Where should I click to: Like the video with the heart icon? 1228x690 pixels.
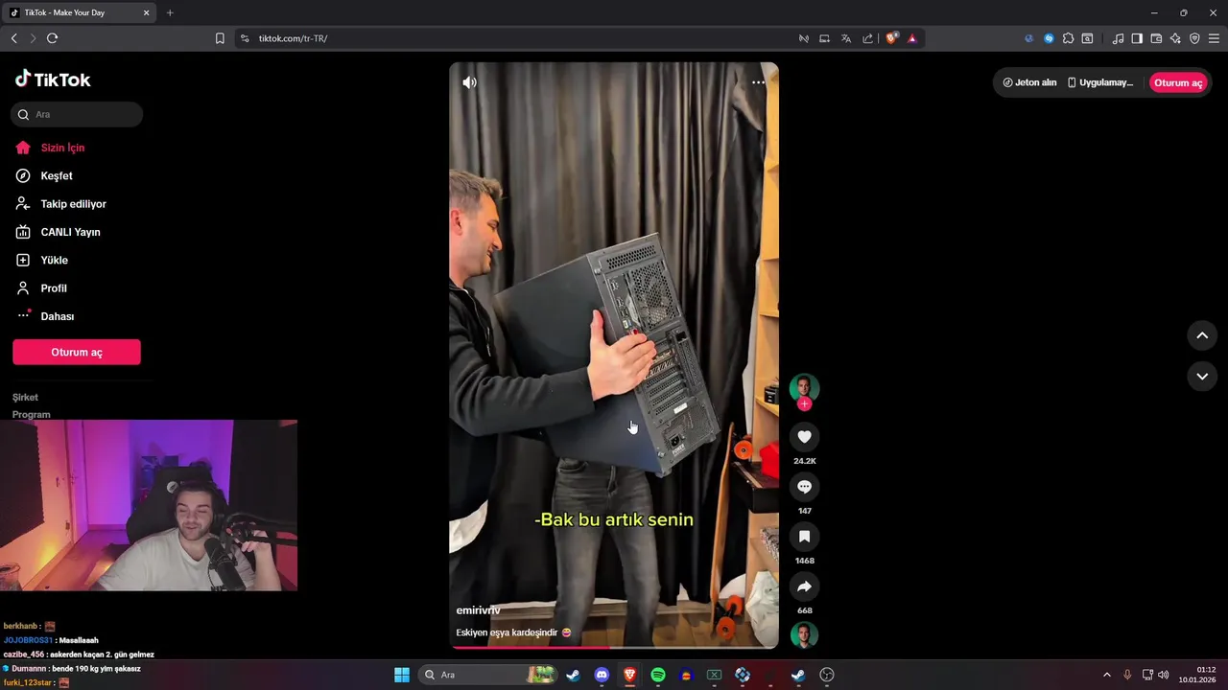(x=804, y=437)
